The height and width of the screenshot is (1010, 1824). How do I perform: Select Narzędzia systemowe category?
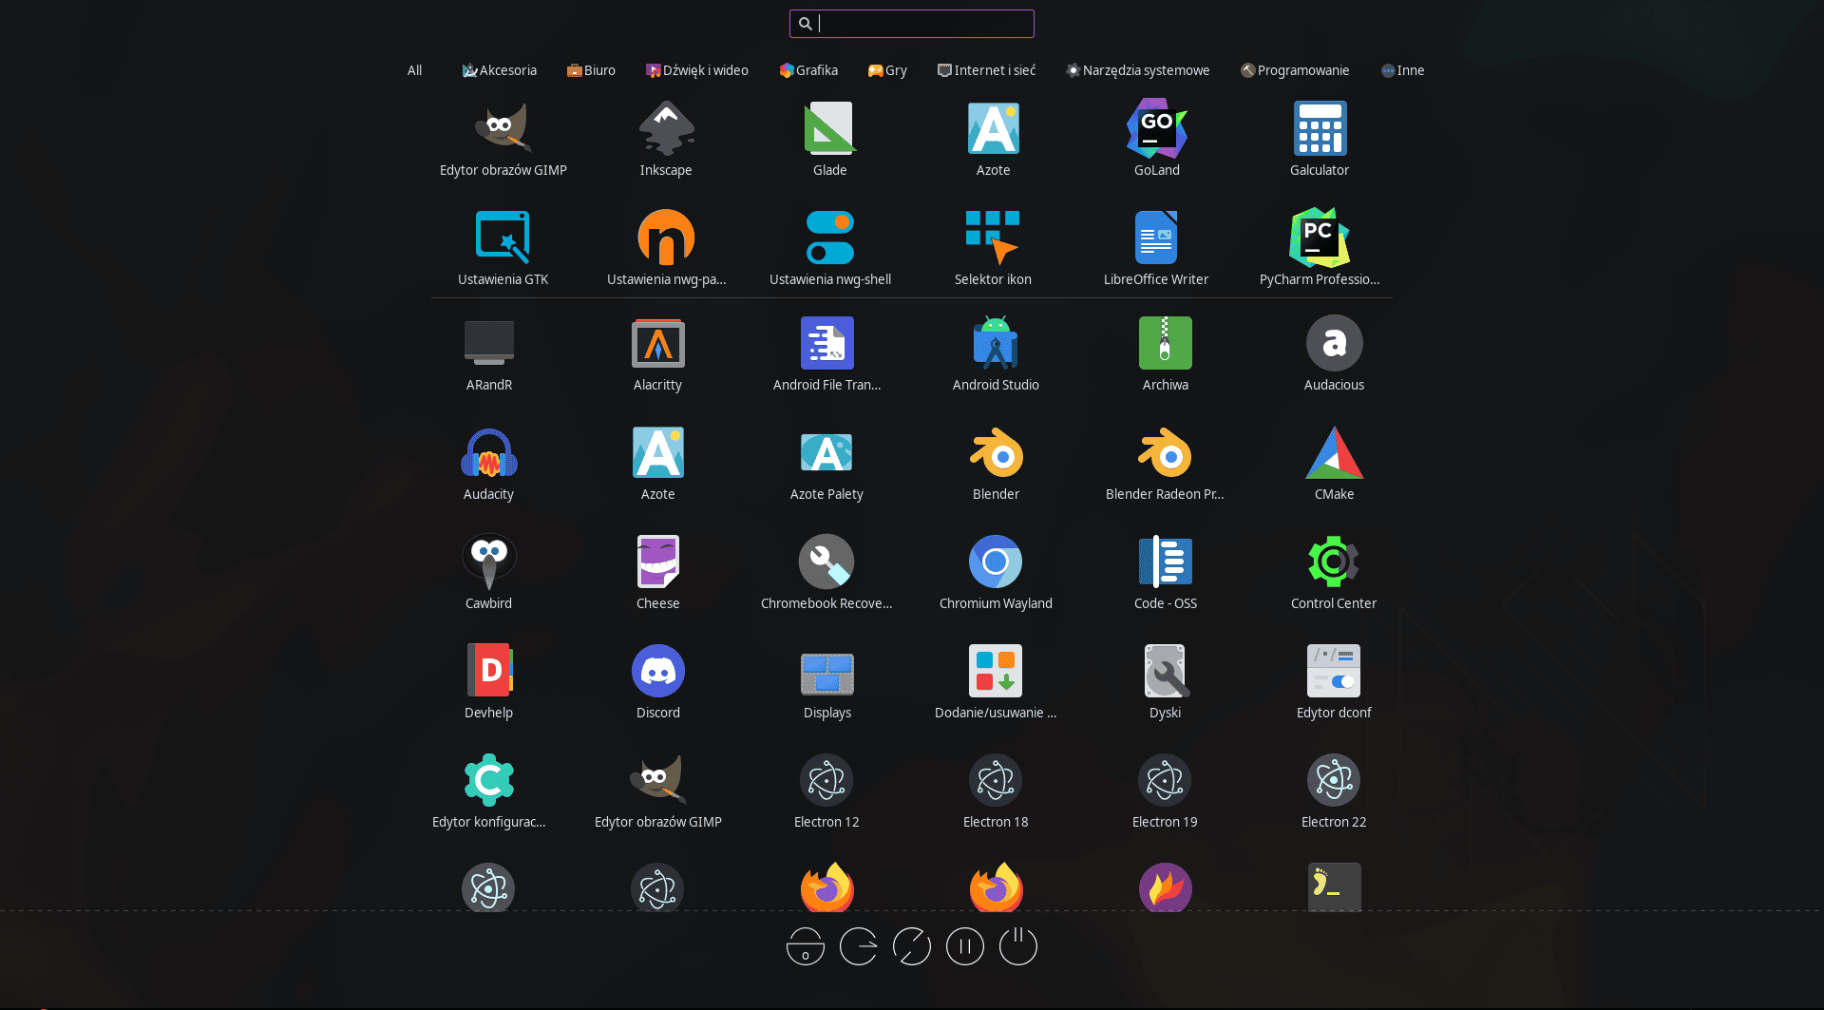1138,70
